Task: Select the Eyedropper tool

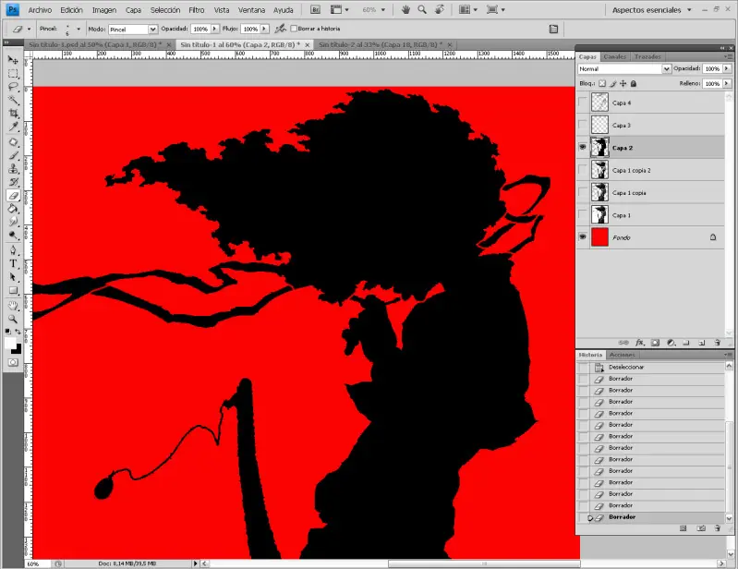Action: [13, 127]
